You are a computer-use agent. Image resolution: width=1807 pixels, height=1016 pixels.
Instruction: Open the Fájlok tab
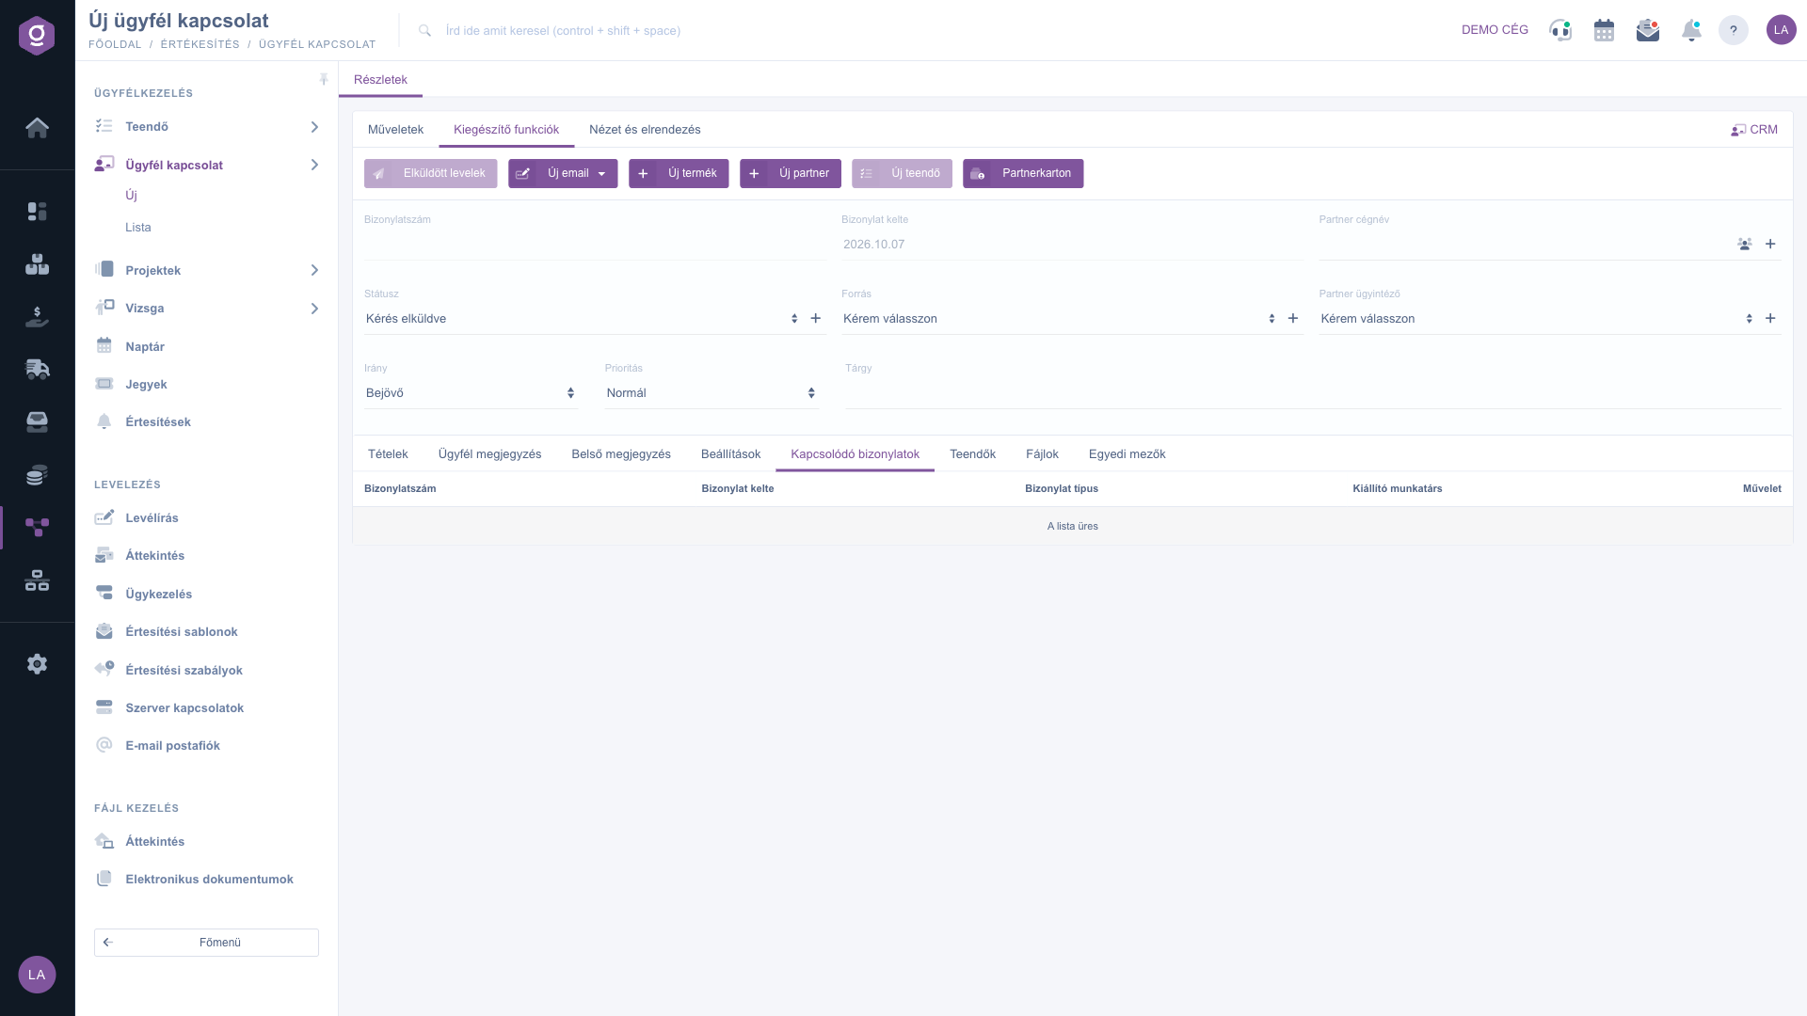[x=1042, y=454]
